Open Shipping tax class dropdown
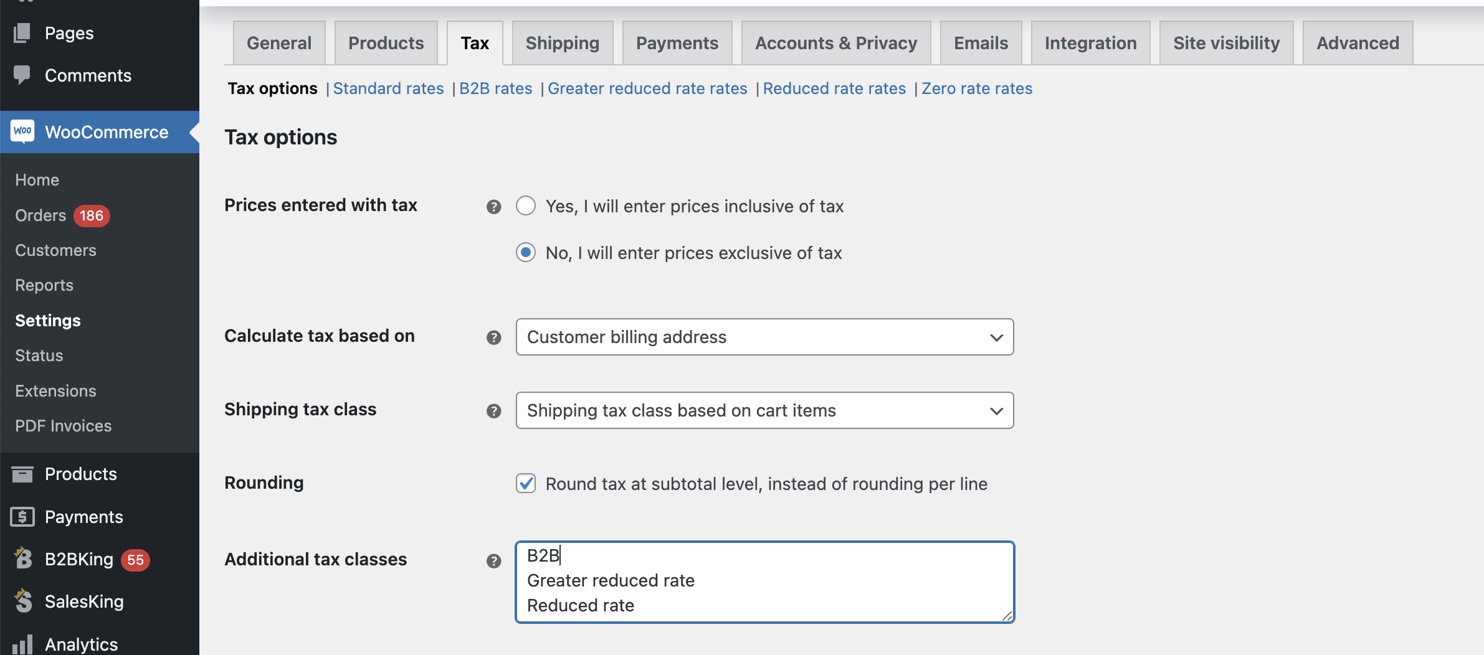This screenshot has width=1484, height=655. pyautogui.click(x=764, y=410)
